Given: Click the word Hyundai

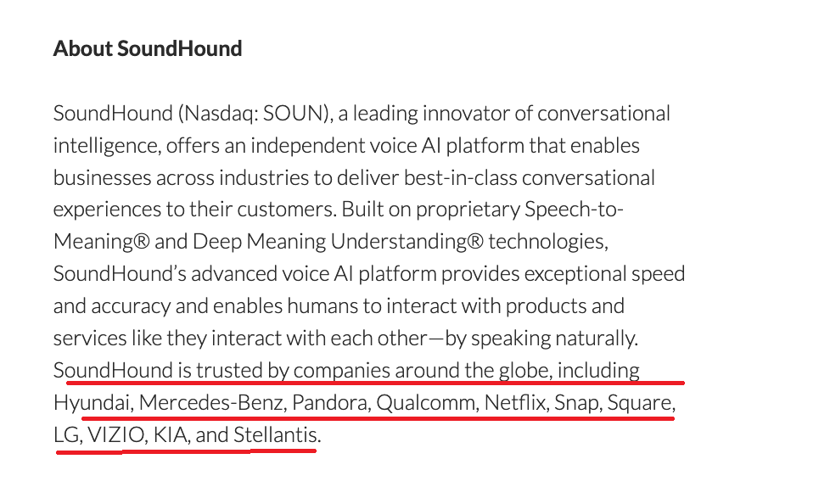Looking at the screenshot, I should tap(90, 403).
